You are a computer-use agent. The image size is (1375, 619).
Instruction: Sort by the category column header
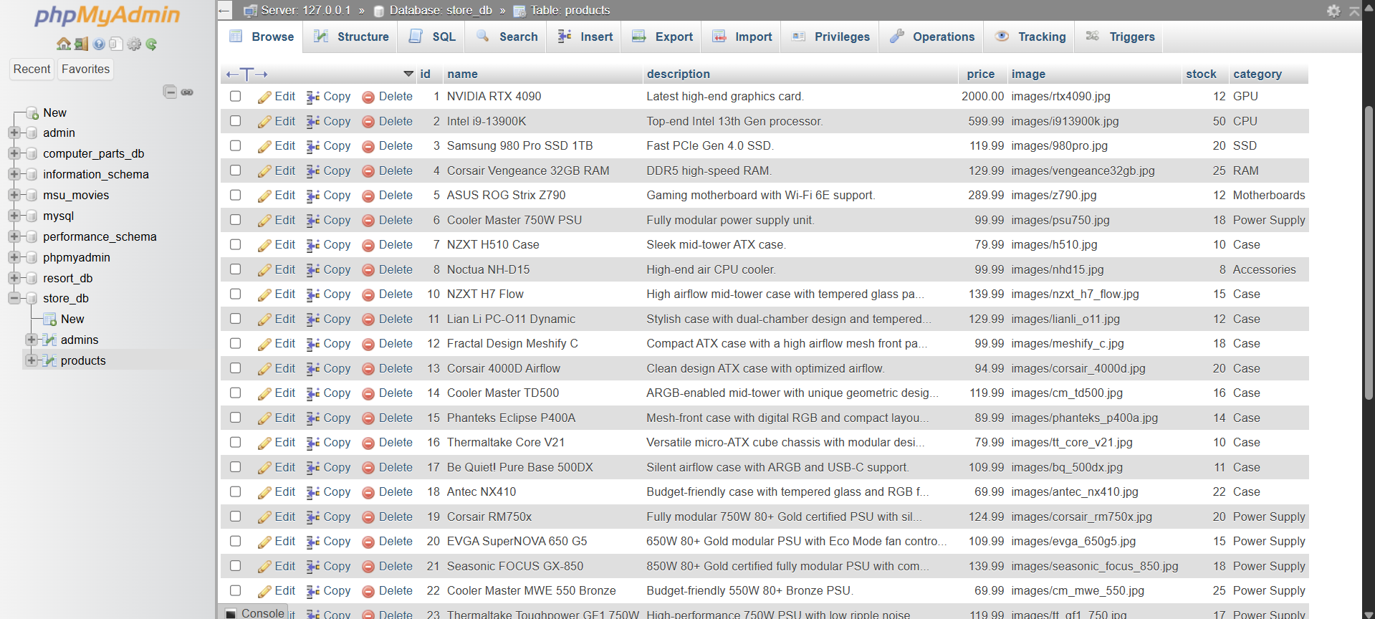tap(1257, 74)
